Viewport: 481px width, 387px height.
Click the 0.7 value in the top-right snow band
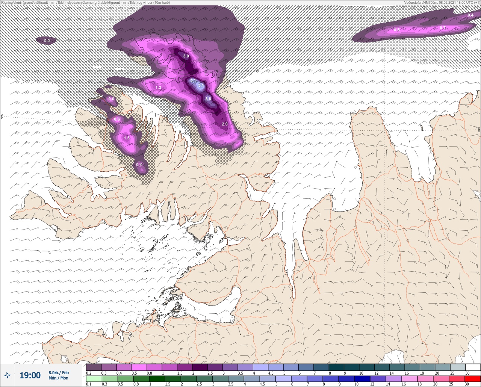[x=442, y=28]
